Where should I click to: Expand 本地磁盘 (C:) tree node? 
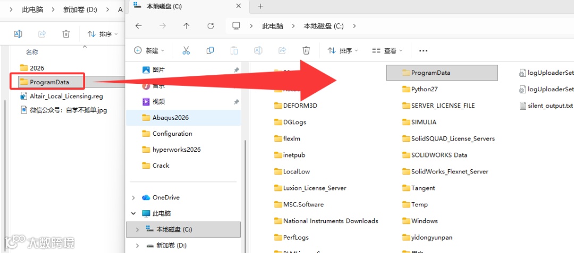[x=137, y=229]
